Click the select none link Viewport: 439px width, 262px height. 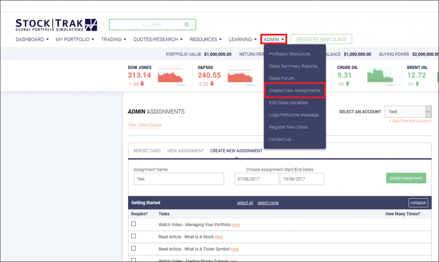pos(268,202)
